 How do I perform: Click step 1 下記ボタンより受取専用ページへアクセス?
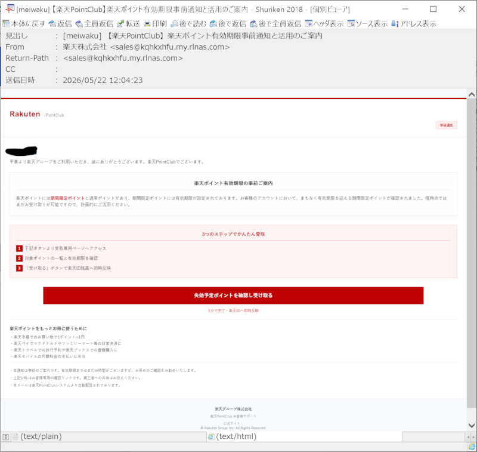66,248
